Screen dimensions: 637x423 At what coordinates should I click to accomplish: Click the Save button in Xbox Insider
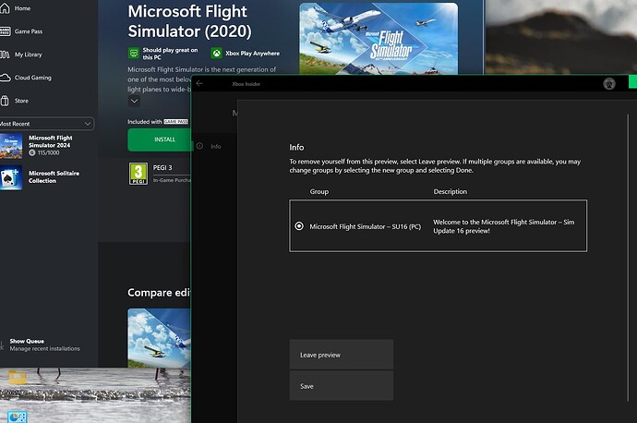pos(342,386)
